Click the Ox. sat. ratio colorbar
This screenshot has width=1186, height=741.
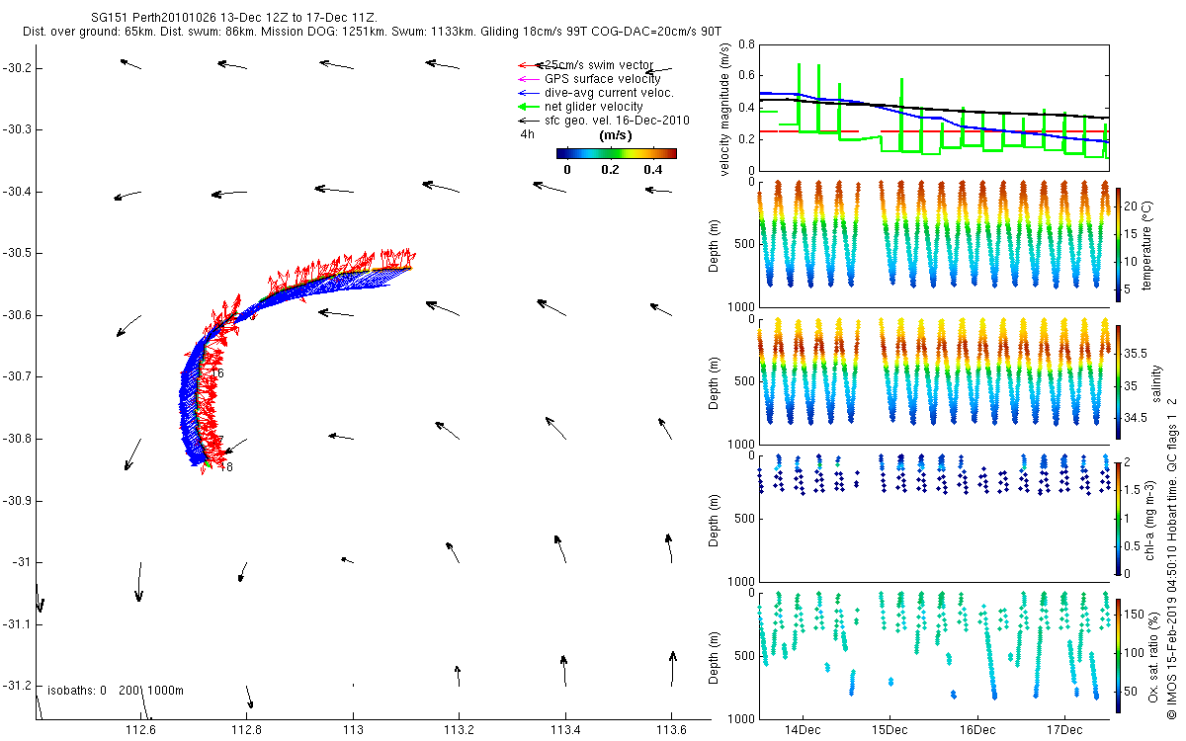click(x=1119, y=656)
